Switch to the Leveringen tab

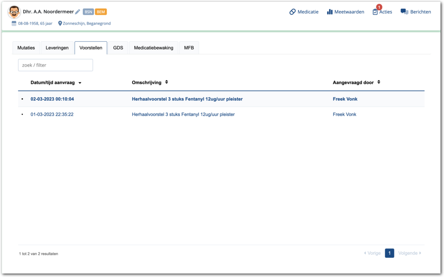tap(57, 48)
